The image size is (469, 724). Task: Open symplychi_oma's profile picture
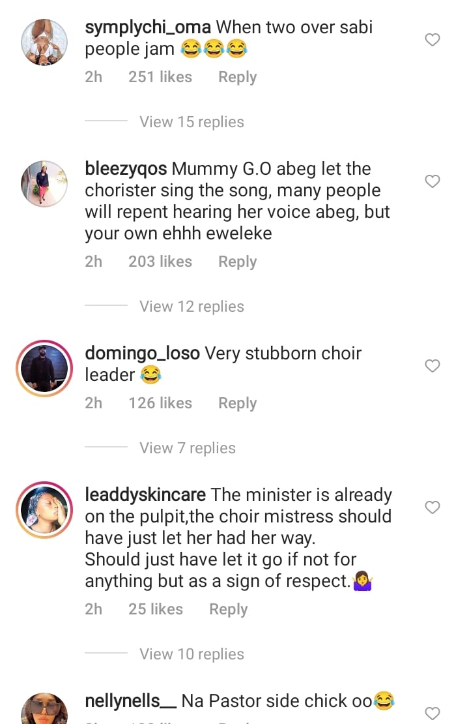tap(44, 42)
